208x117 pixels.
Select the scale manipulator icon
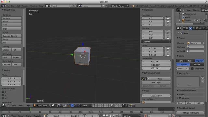79,105
